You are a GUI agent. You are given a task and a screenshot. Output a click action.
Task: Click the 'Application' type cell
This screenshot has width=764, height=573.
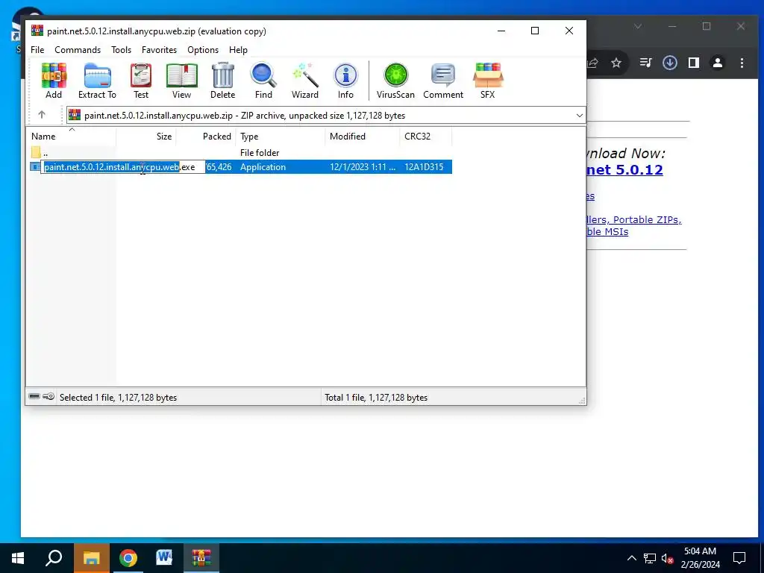click(263, 166)
